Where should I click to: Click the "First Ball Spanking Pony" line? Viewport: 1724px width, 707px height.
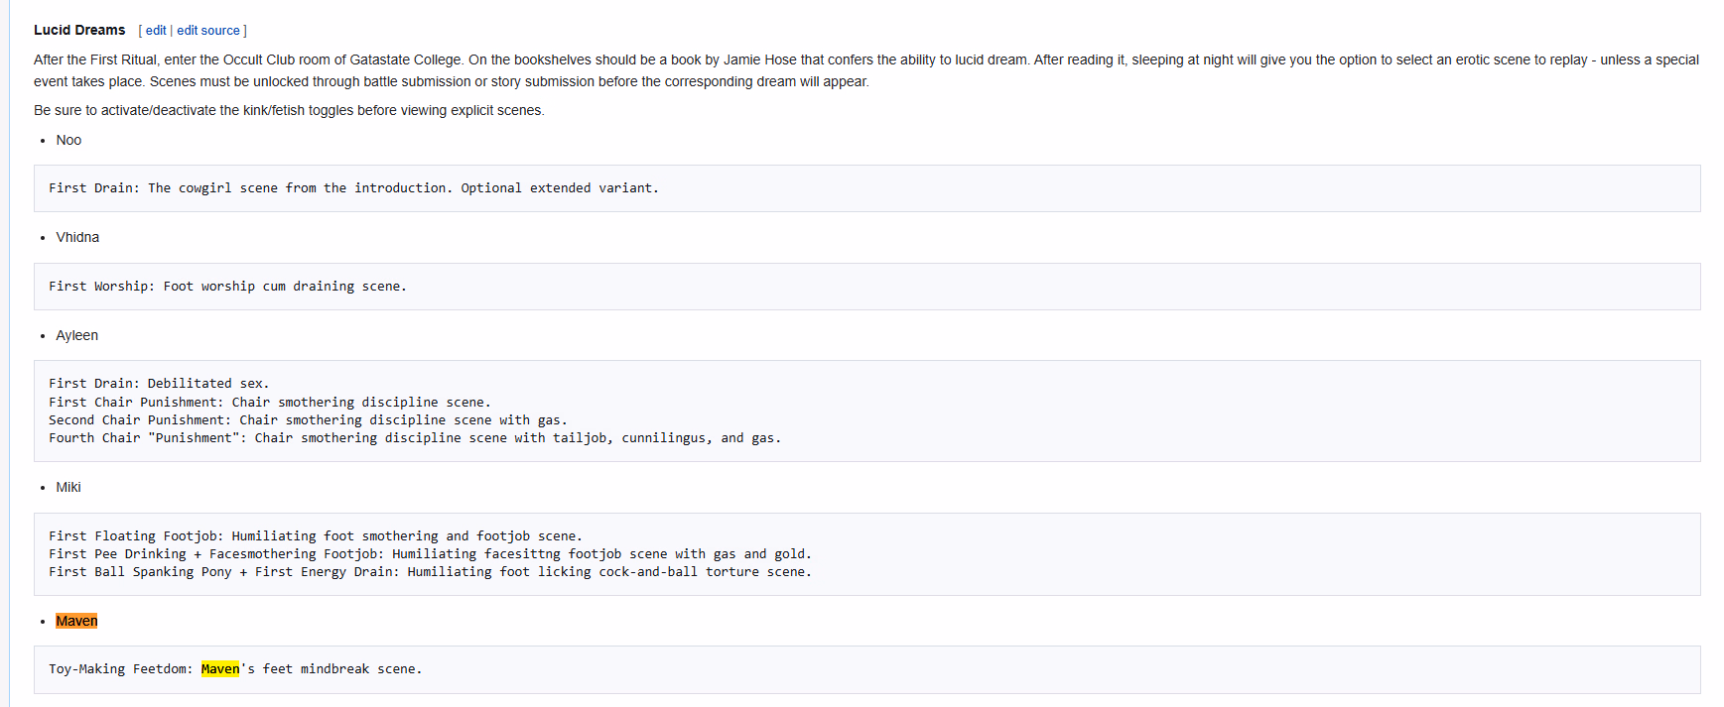tap(429, 572)
